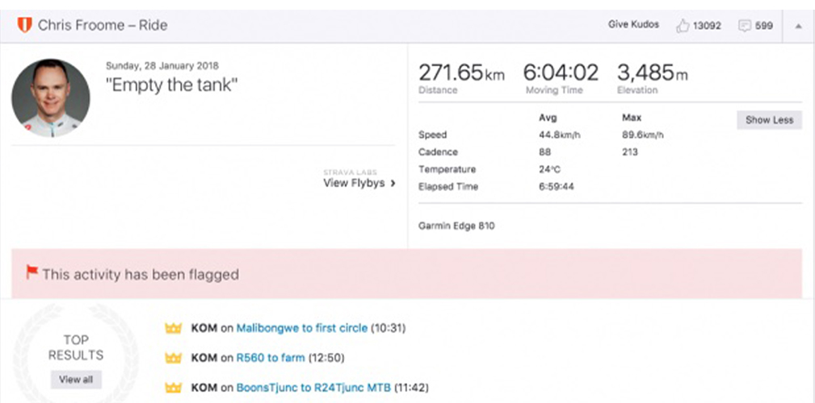The width and height of the screenshot is (815, 403).
Task: Open comments via speech bubble icon
Action: point(744,26)
